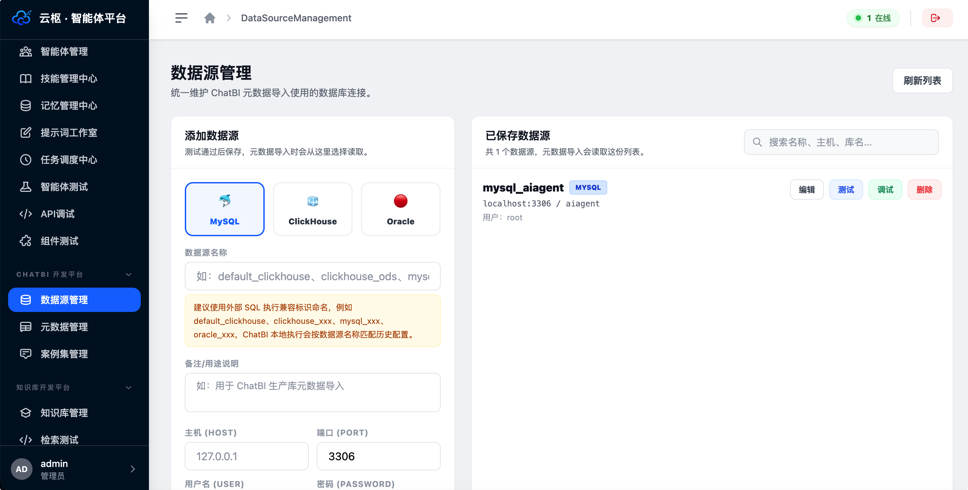Click the 技能管理中心 book icon
Image resolution: width=968 pixels, height=490 pixels.
[x=25, y=79]
